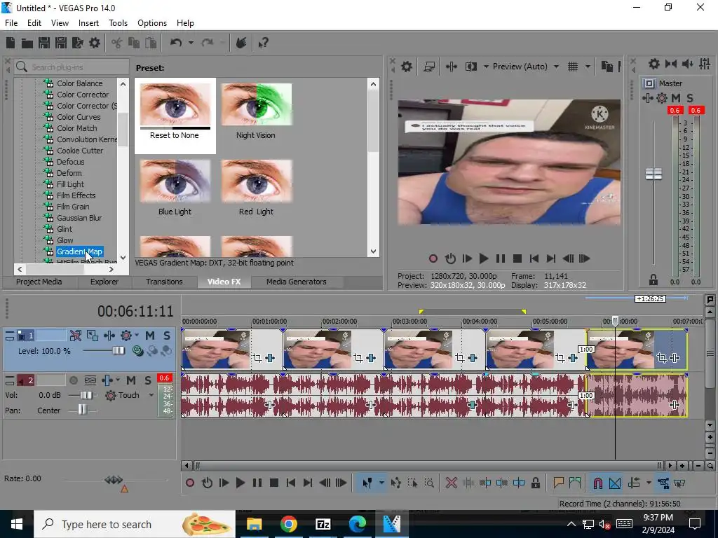
Task: Mute audio track 2
Action: point(131,380)
